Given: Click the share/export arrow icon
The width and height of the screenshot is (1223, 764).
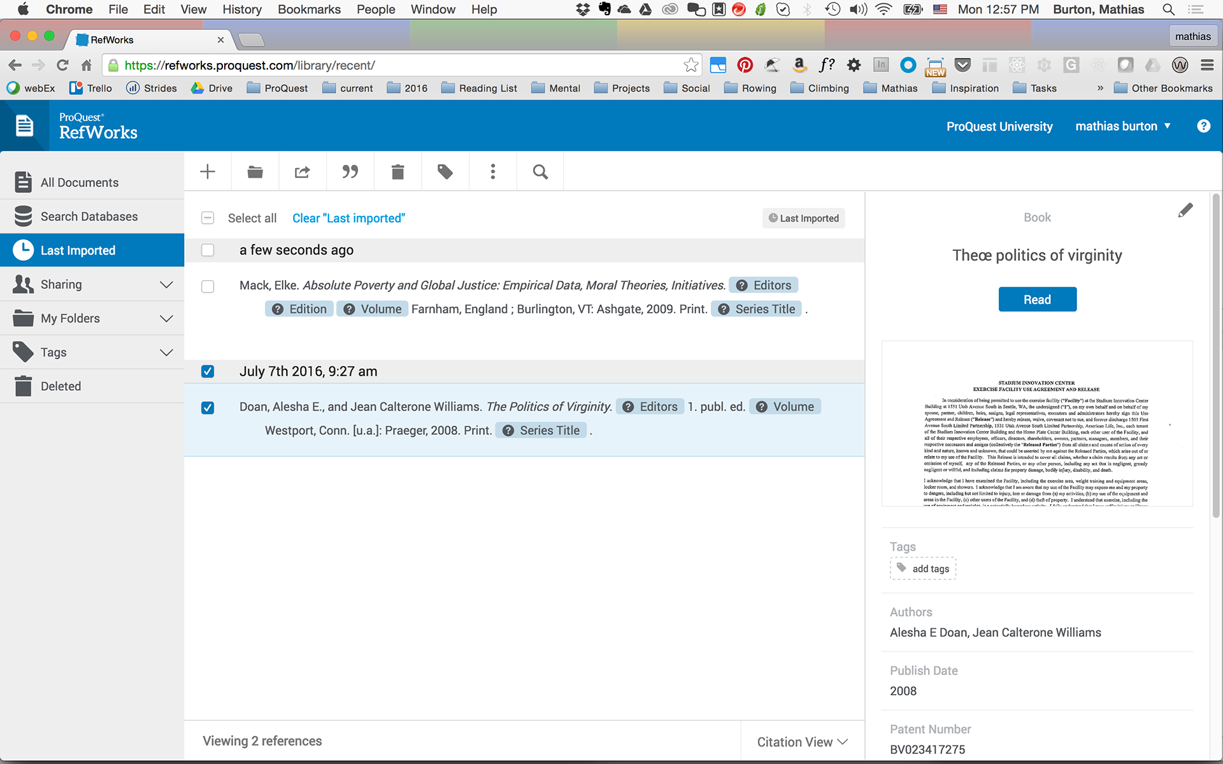Looking at the screenshot, I should pyautogui.click(x=303, y=171).
